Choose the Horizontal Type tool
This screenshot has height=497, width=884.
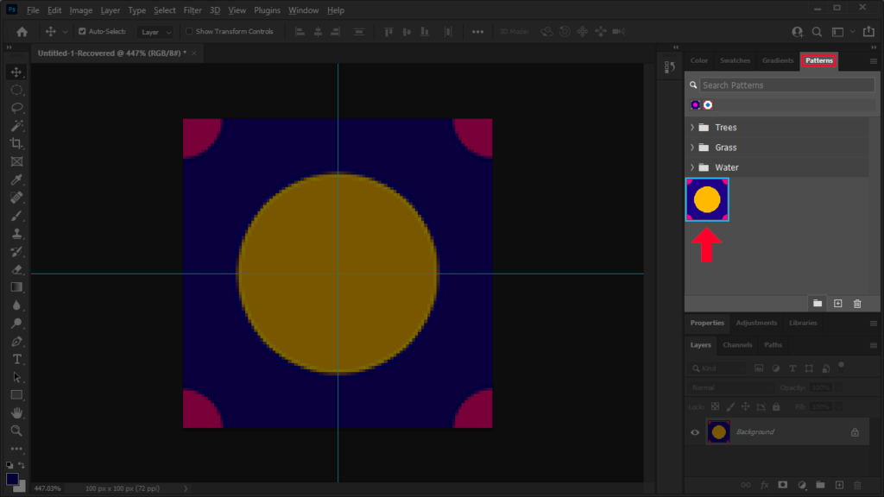coord(16,359)
